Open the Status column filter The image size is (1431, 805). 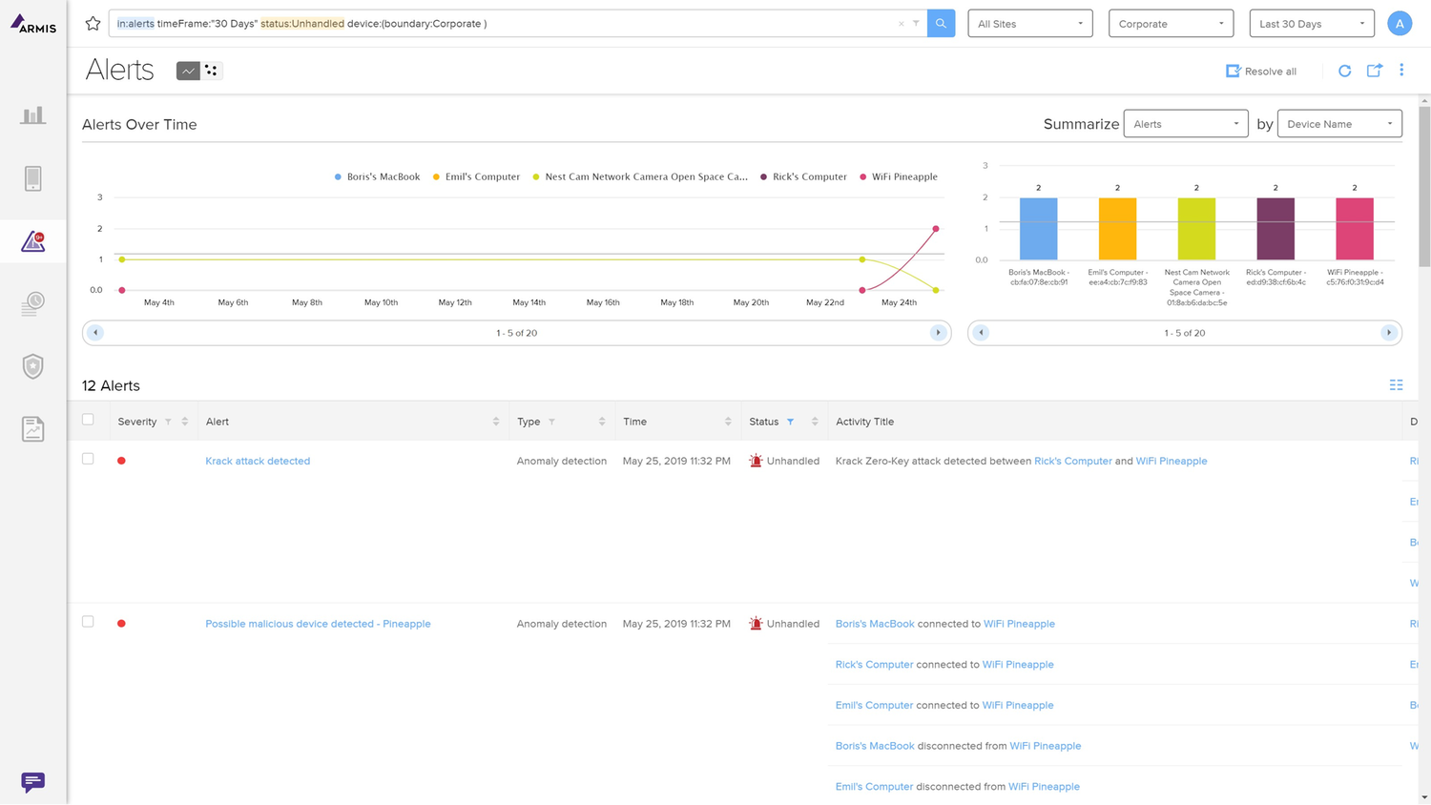[x=789, y=421]
